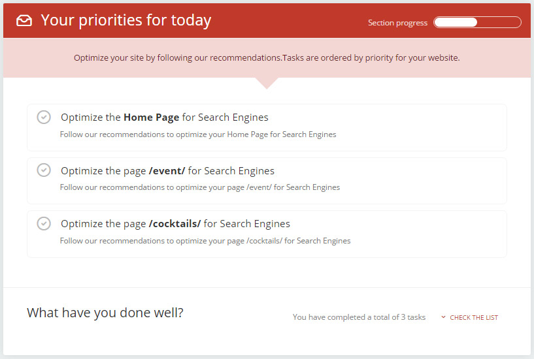
Task: Open the Optimize the page /cocktails/ task
Action: [x=175, y=224]
